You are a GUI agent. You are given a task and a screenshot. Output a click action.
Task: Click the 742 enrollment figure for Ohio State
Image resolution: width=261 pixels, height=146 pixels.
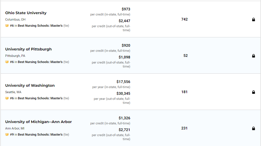pyautogui.click(x=184, y=19)
